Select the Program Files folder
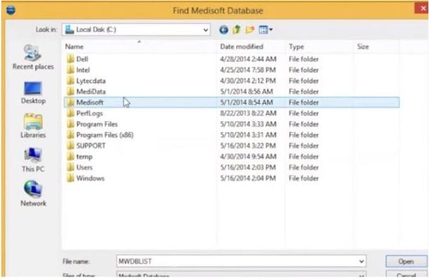 coord(97,124)
